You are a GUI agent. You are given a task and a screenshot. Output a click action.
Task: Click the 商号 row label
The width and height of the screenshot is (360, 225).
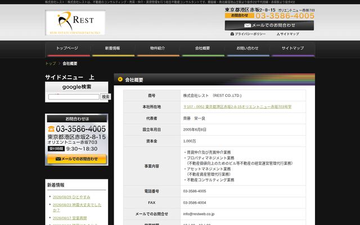[x=151, y=96]
